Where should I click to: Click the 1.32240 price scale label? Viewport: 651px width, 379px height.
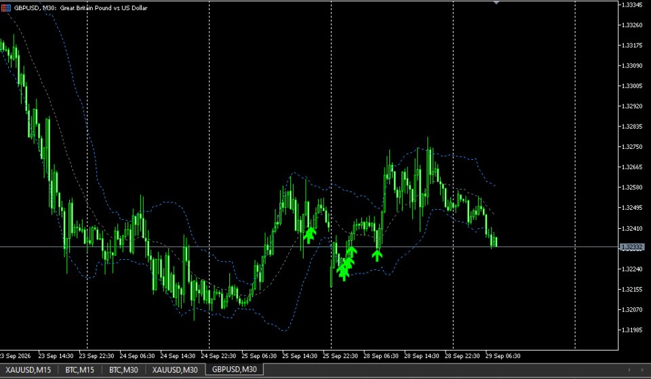[x=631, y=269]
